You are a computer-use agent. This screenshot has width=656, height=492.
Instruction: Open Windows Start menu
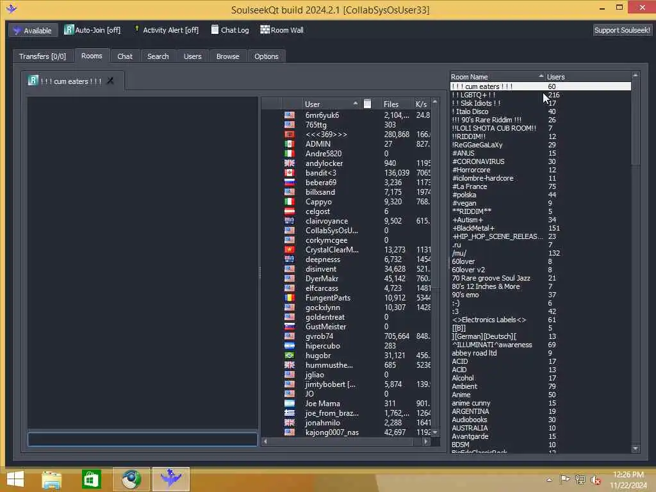click(15, 479)
